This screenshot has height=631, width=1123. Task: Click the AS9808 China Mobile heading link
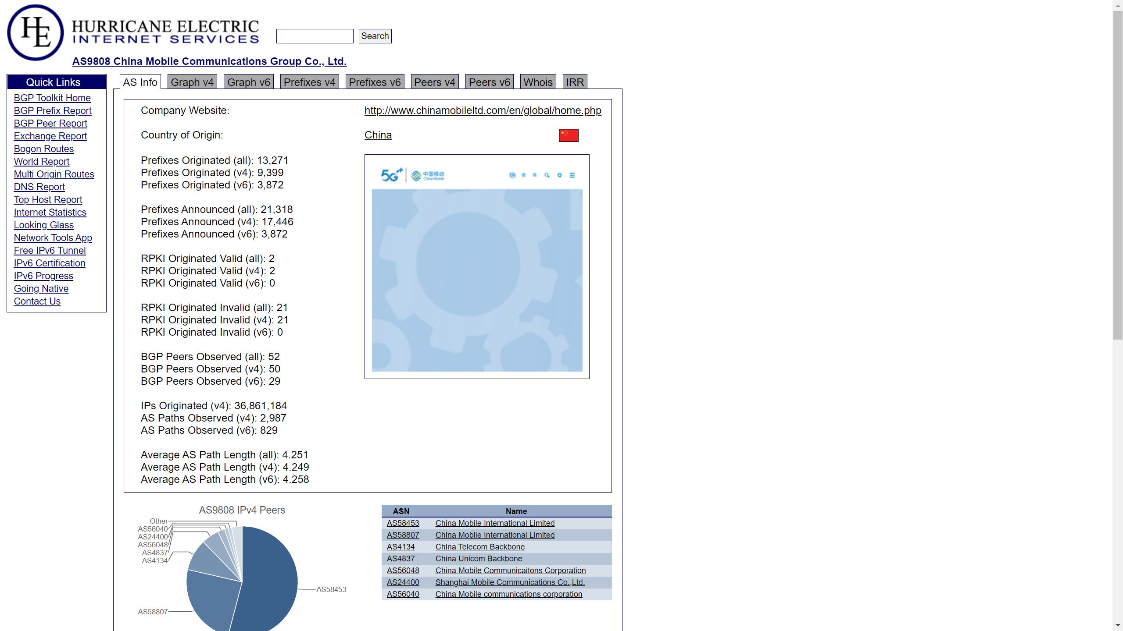point(209,61)
